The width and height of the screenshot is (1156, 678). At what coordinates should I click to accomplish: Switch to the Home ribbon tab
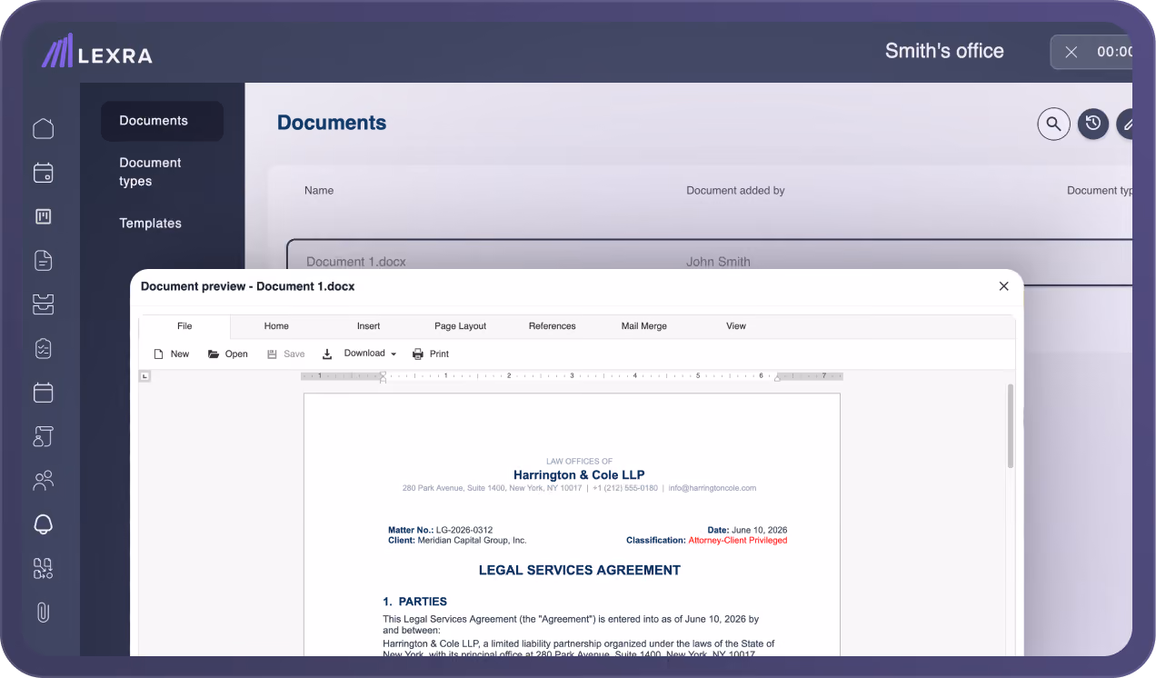click(x=276, y=326)
